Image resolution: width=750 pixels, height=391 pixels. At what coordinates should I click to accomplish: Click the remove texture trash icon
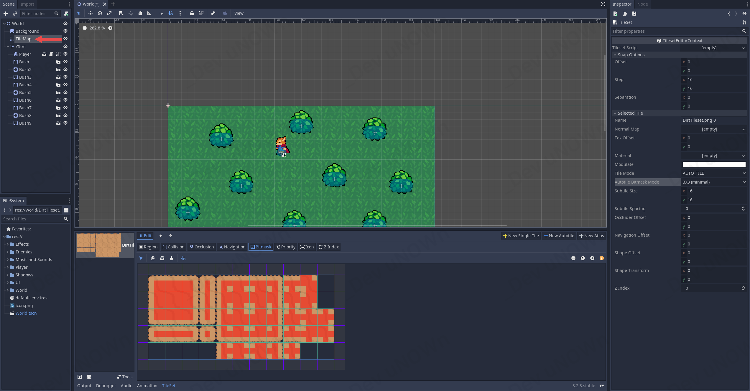(x=89, y=377)
